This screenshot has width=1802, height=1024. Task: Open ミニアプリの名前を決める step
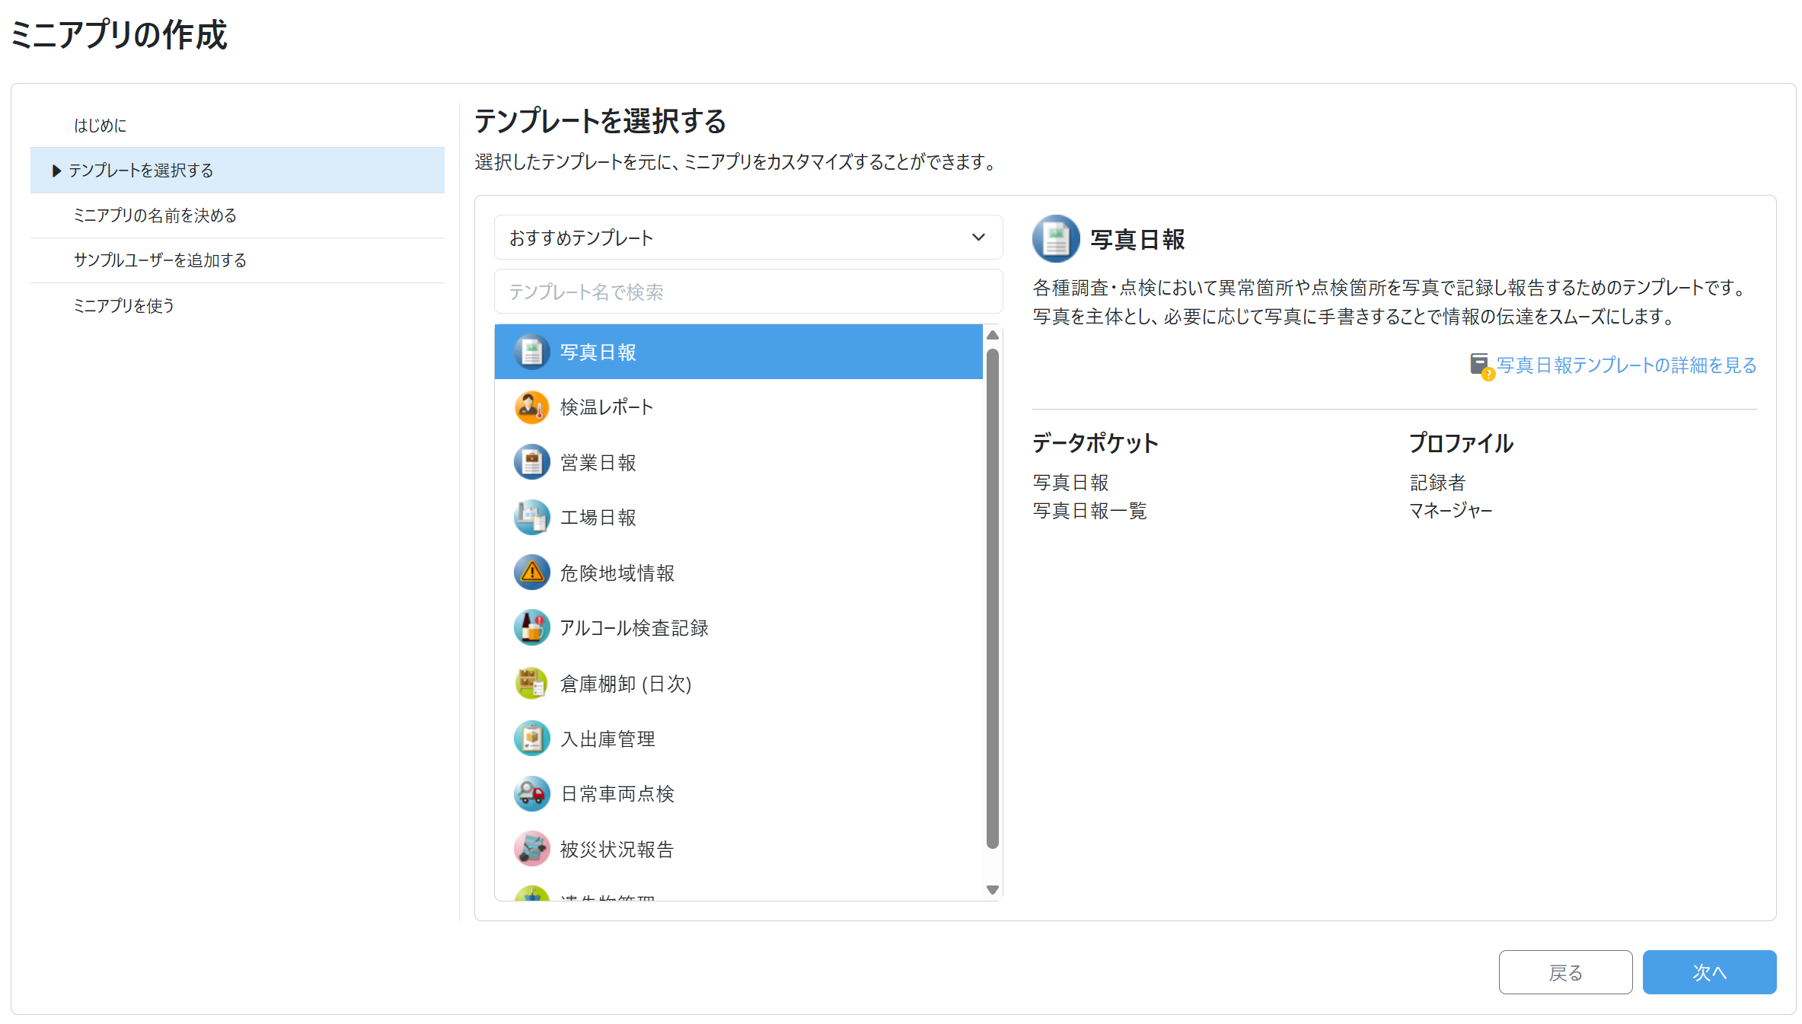(155, 215)
